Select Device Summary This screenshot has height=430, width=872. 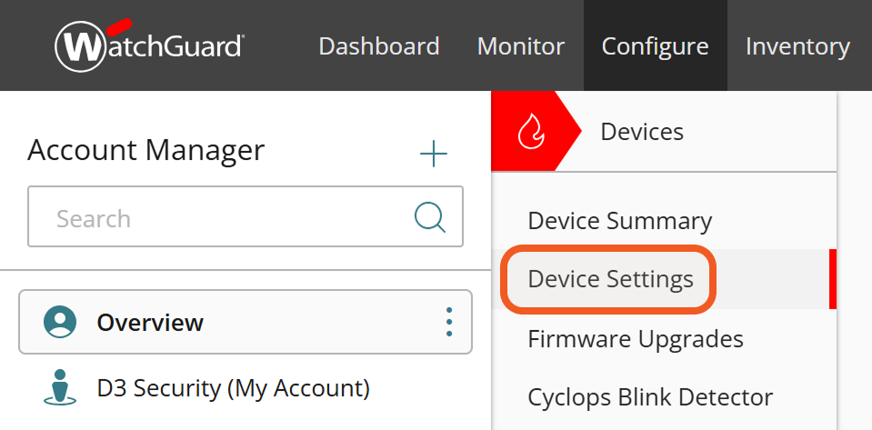619,221
